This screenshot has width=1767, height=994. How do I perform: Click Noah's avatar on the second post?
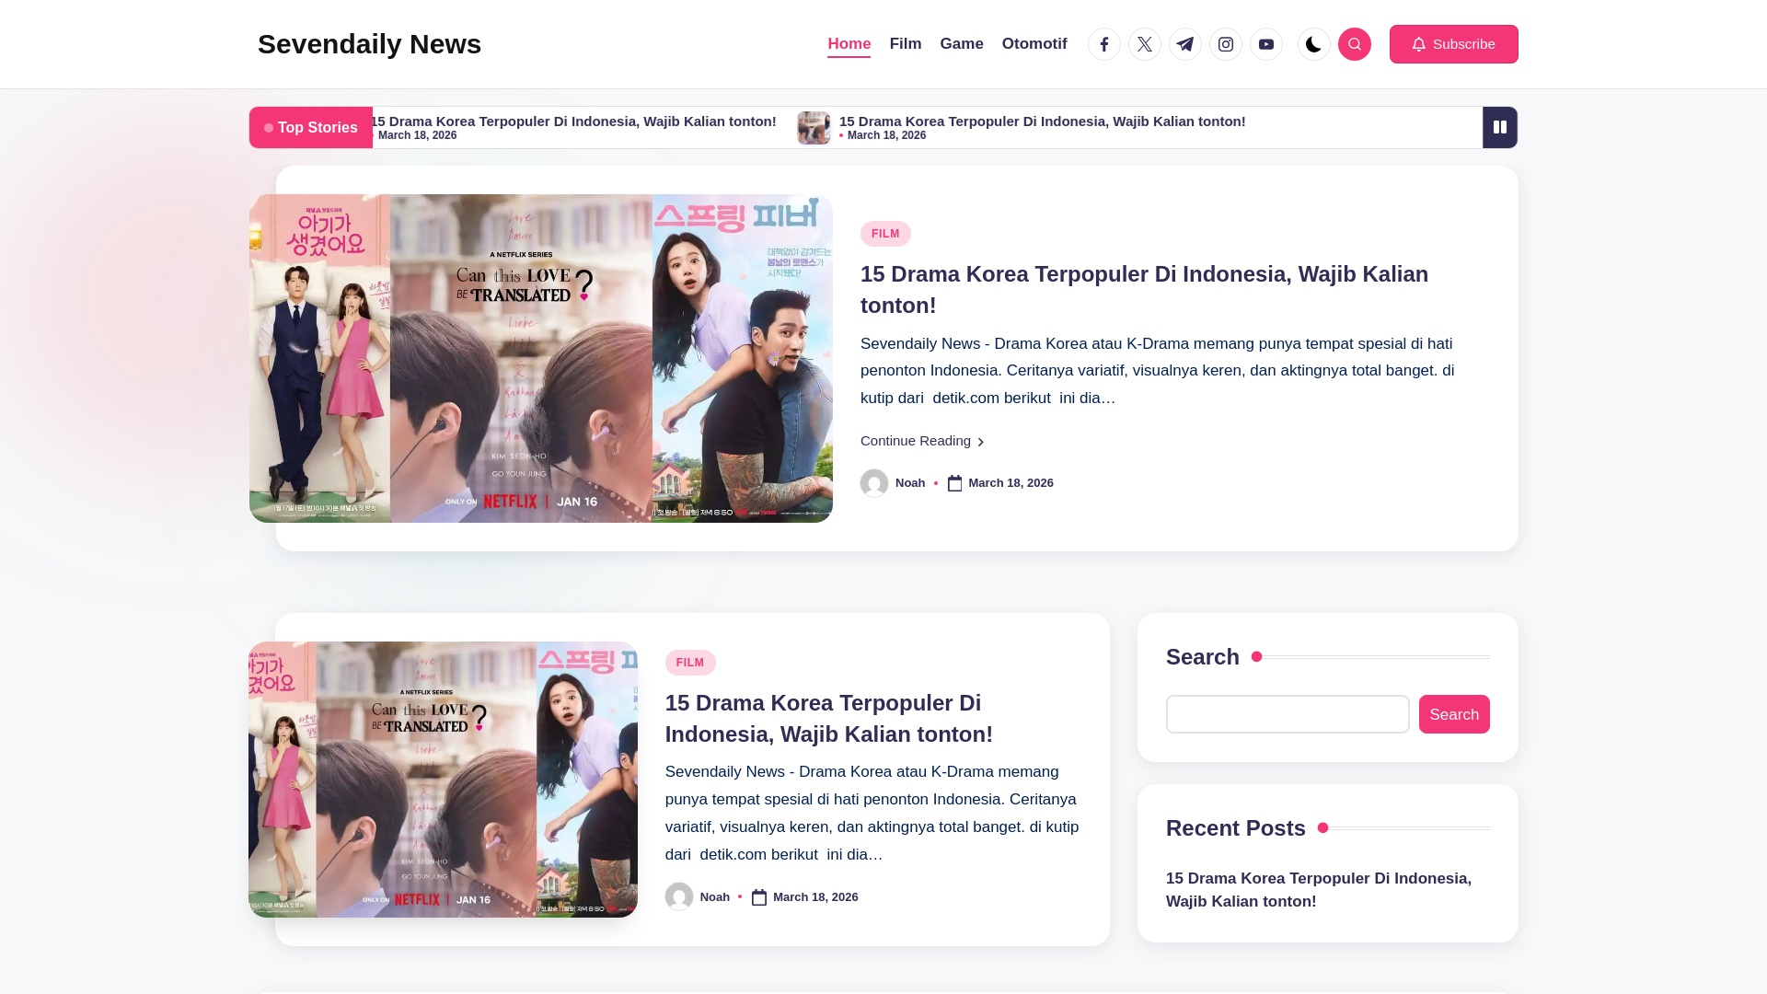[679, 896]
